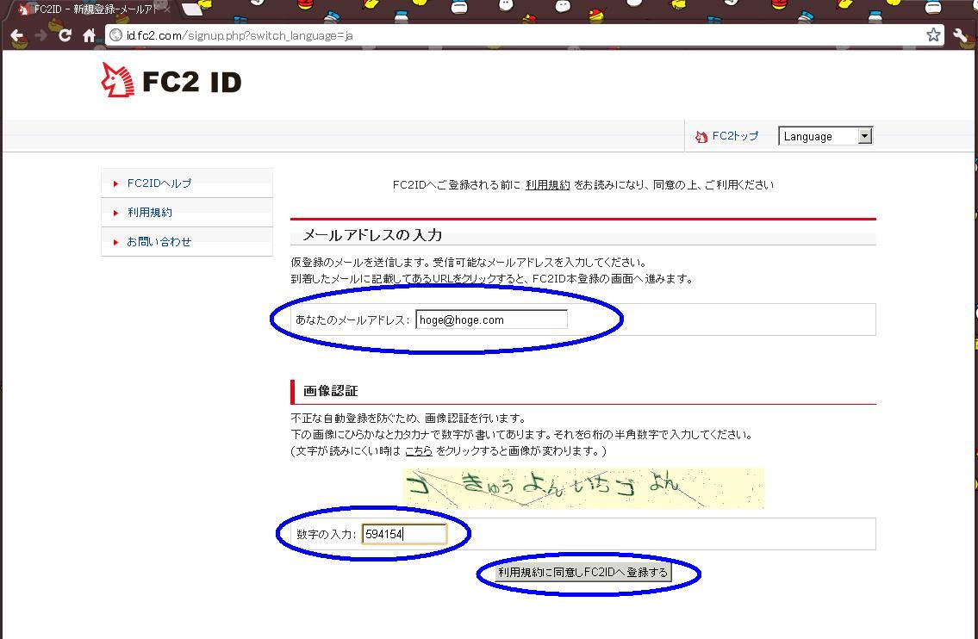This screenshot has width=978, height=639.
Task: Reload the page with the refresh icon
Action: (65, 35)
